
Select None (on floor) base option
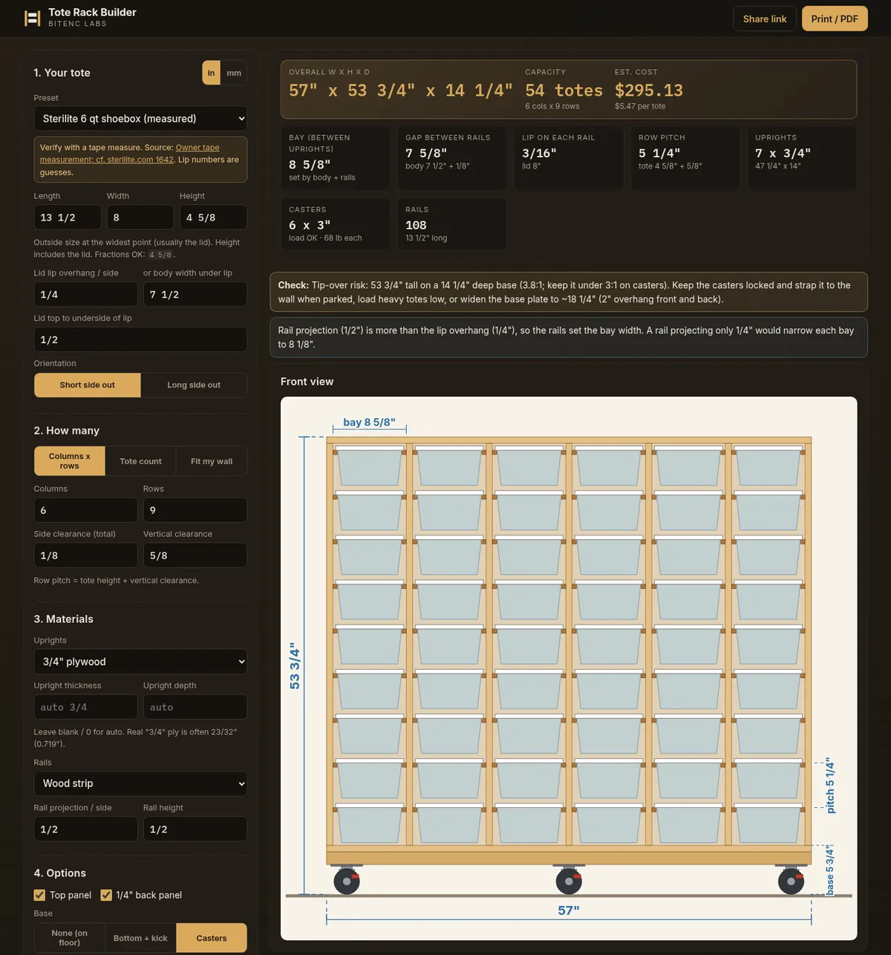[x=70, y=938]
